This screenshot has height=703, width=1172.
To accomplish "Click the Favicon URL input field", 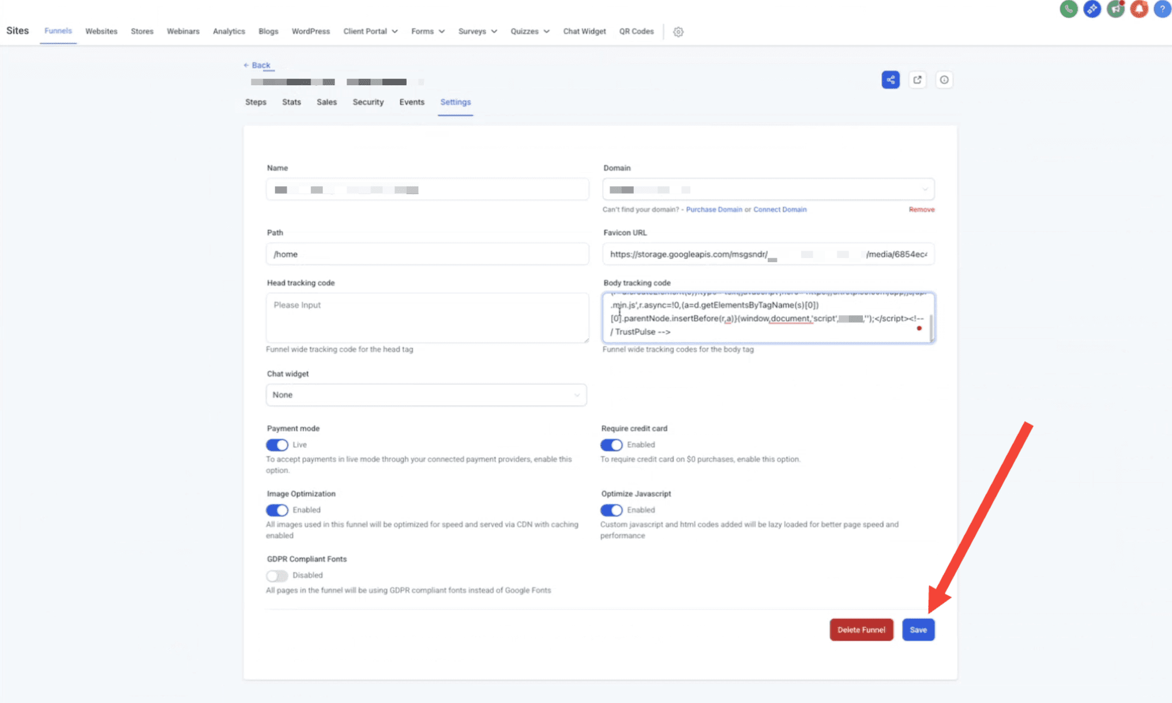I will pos(768,254).
